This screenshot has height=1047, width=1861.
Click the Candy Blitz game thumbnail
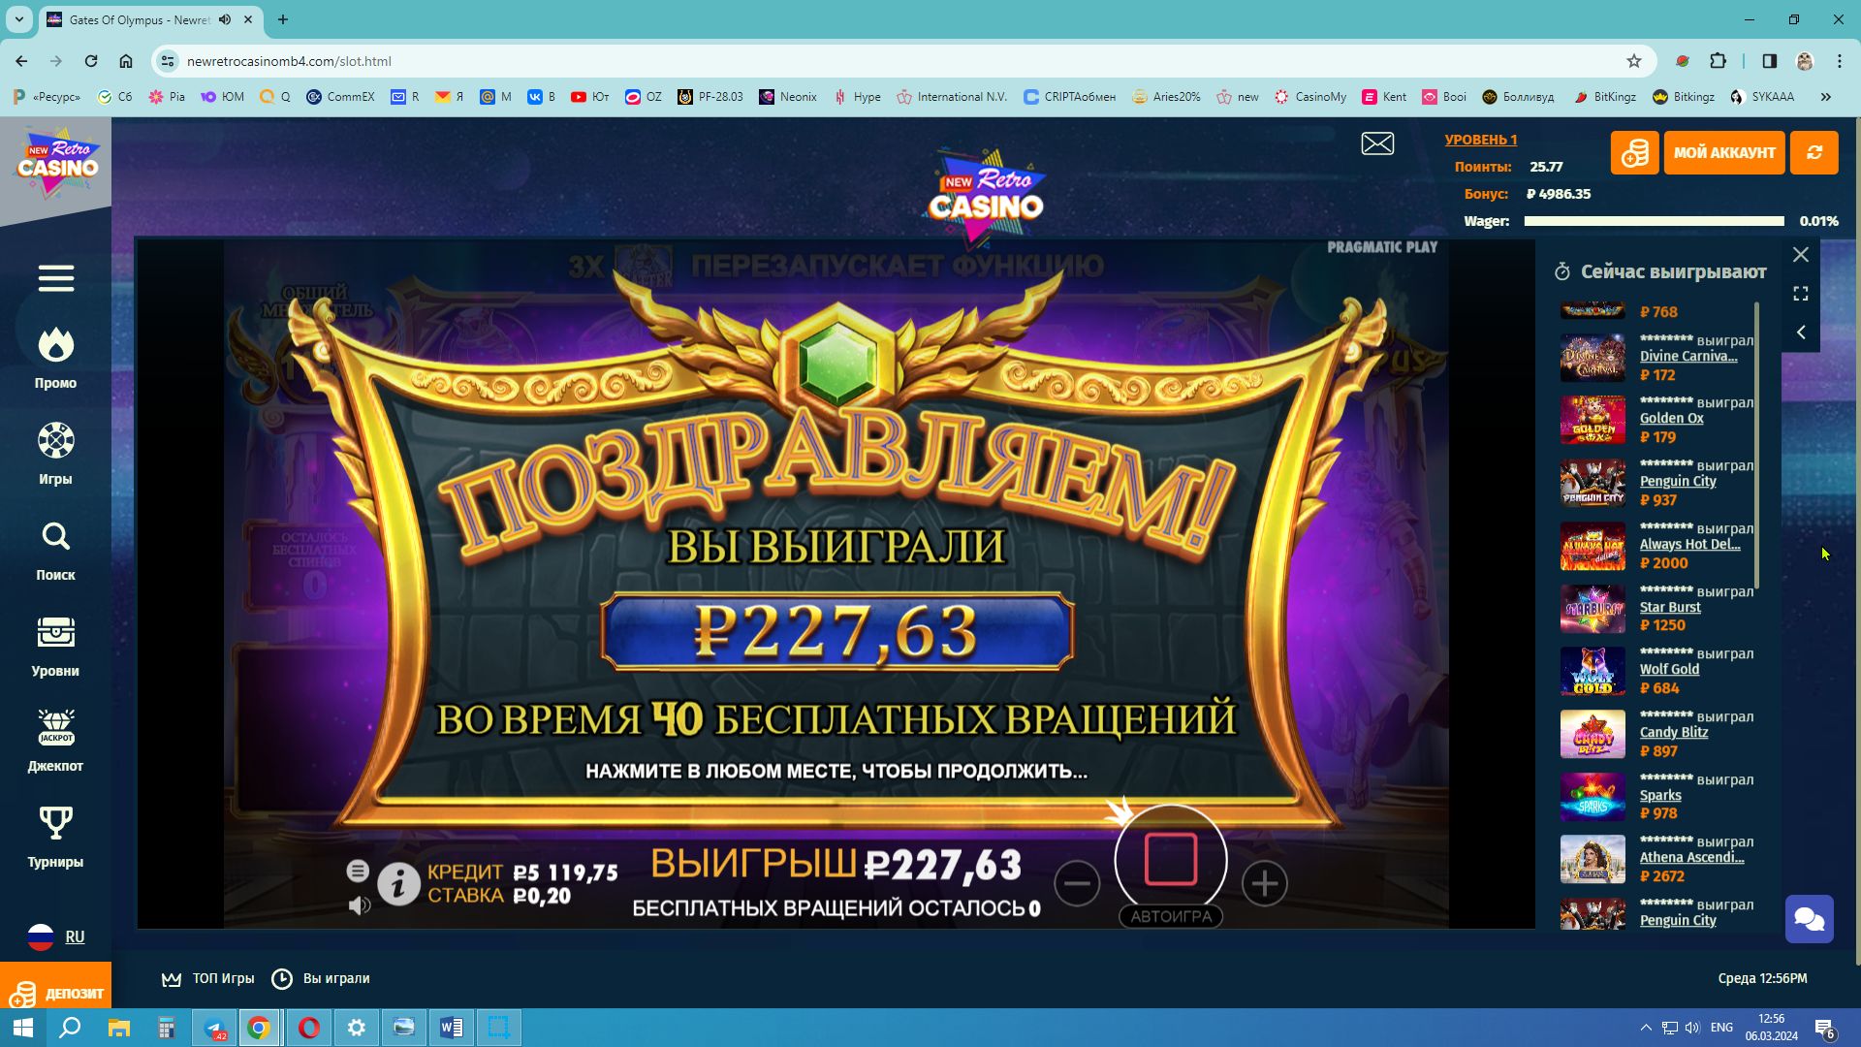coord(1593,734)
